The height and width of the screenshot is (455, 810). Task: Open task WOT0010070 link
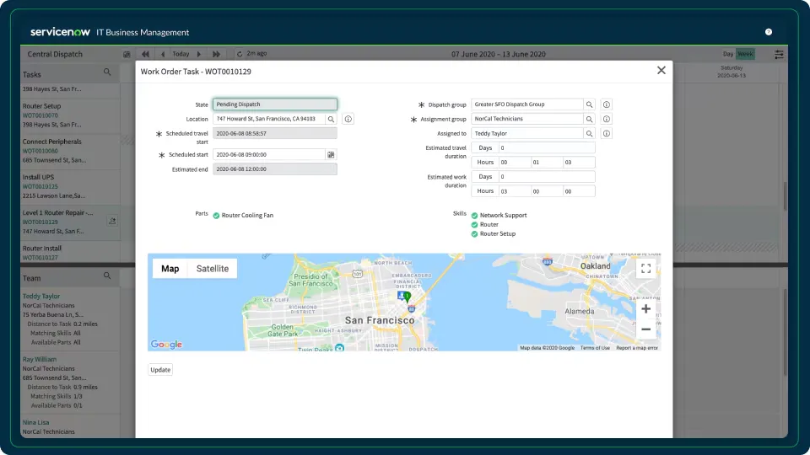[40, 115]
